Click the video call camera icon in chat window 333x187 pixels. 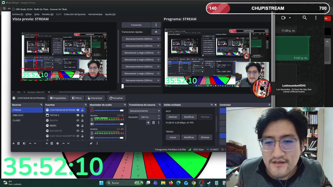(x=284, y=18)
